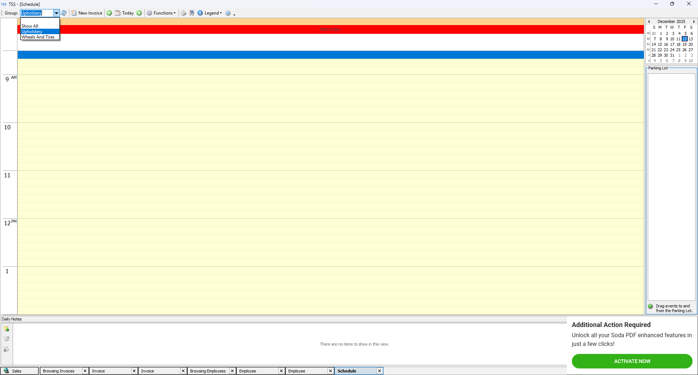Go to previous day with green back arrow

[x=109, y=13]
